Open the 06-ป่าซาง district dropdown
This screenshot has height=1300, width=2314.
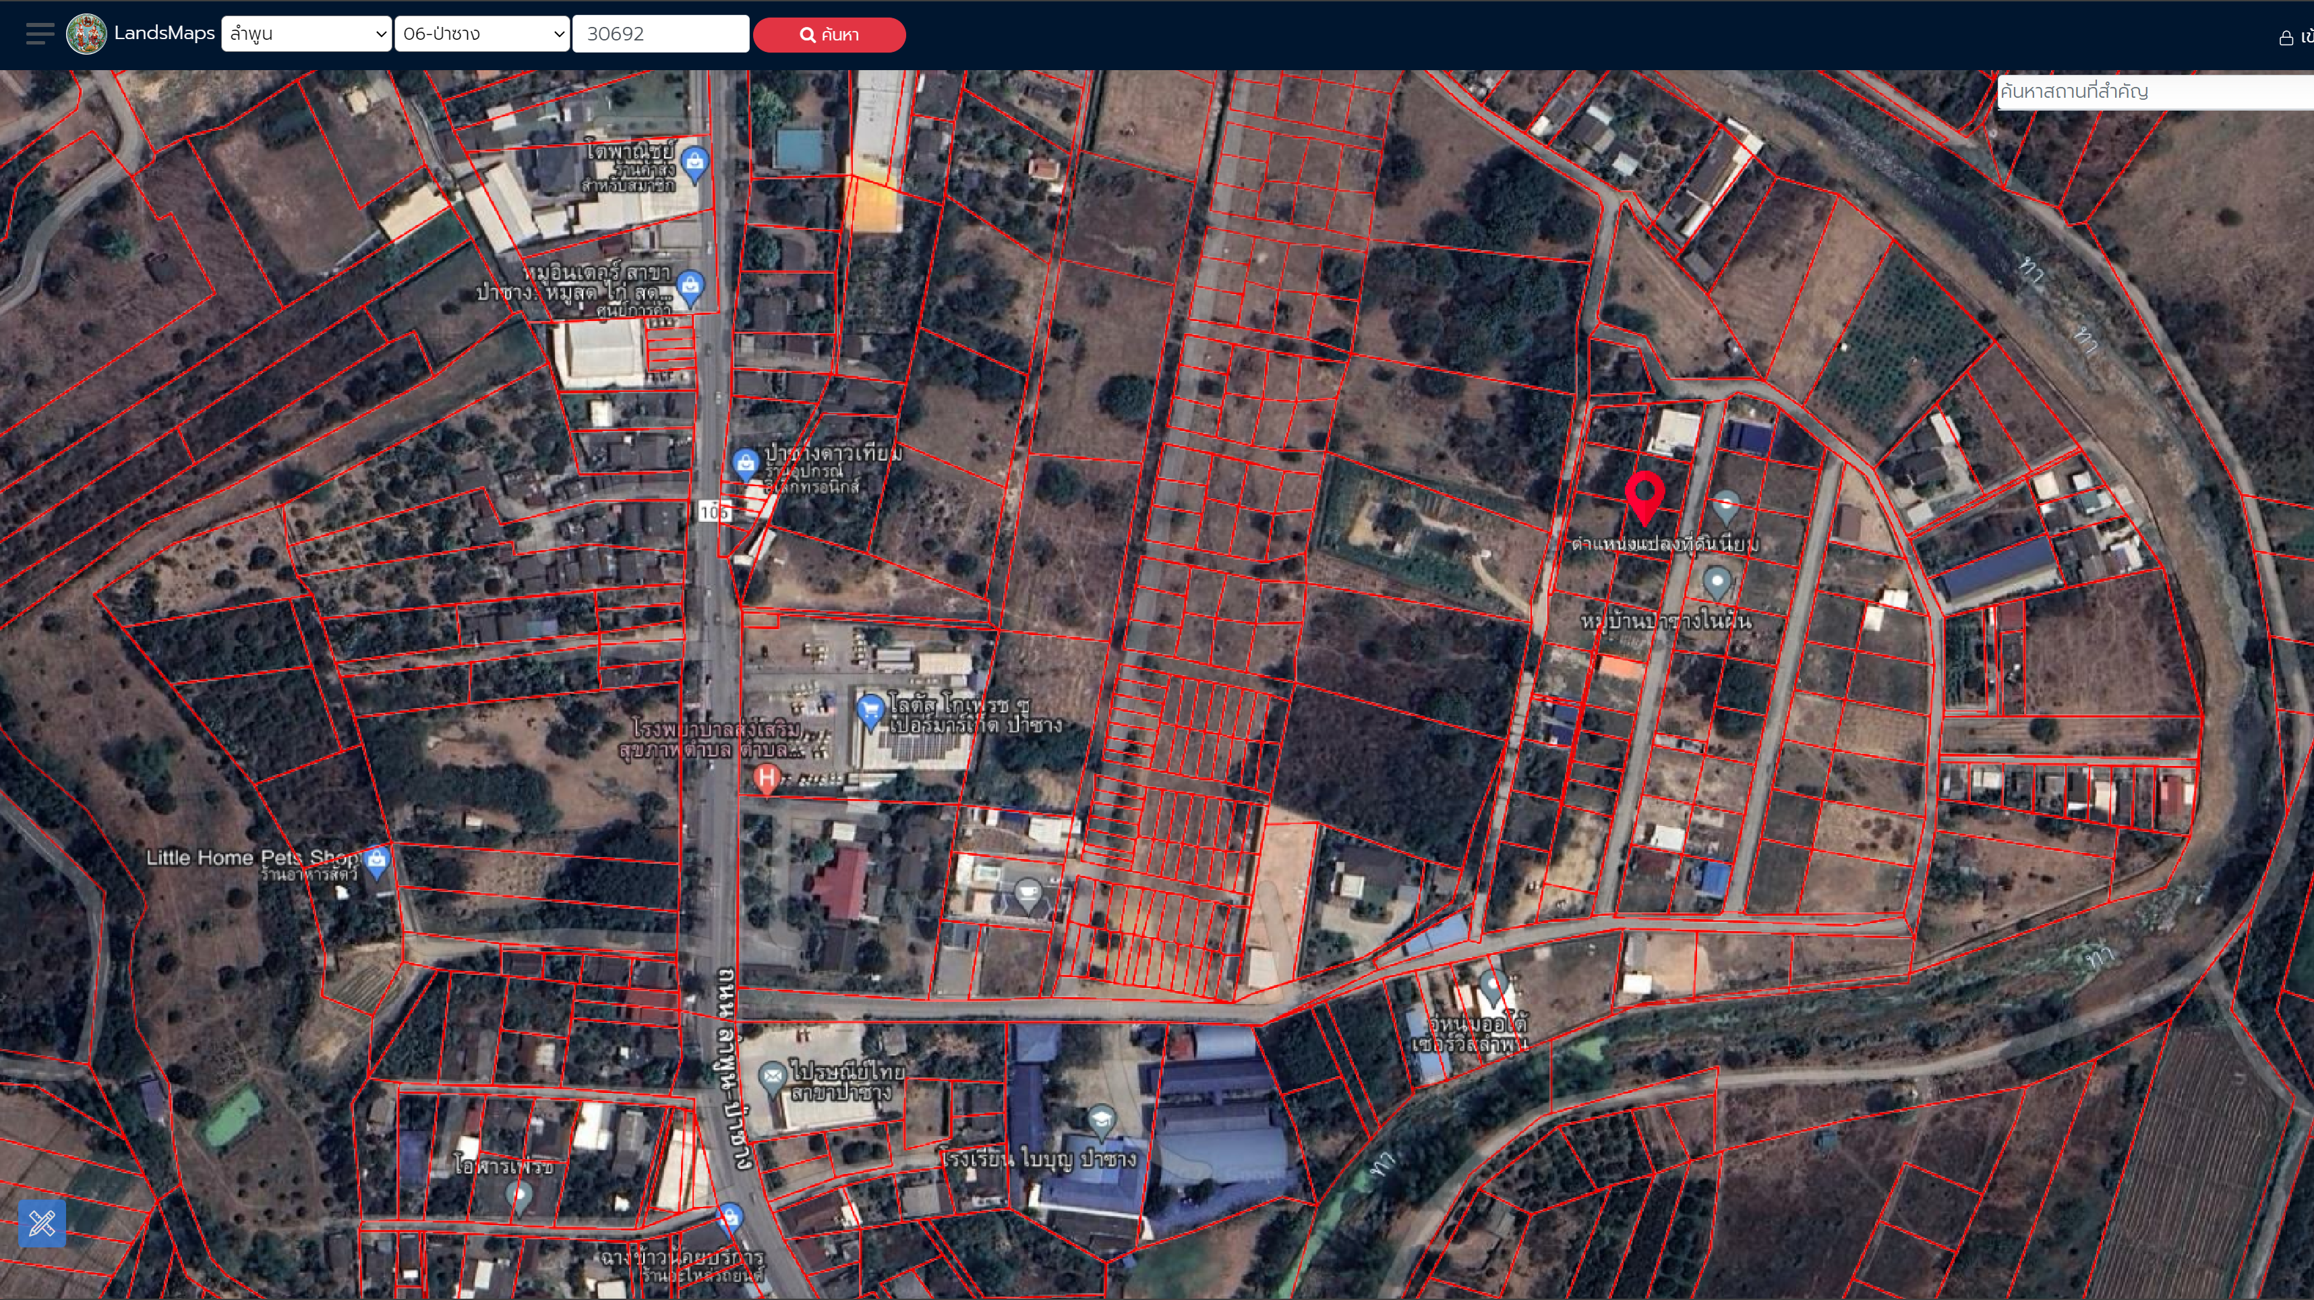pyautogui.click(x=482, y=34)
